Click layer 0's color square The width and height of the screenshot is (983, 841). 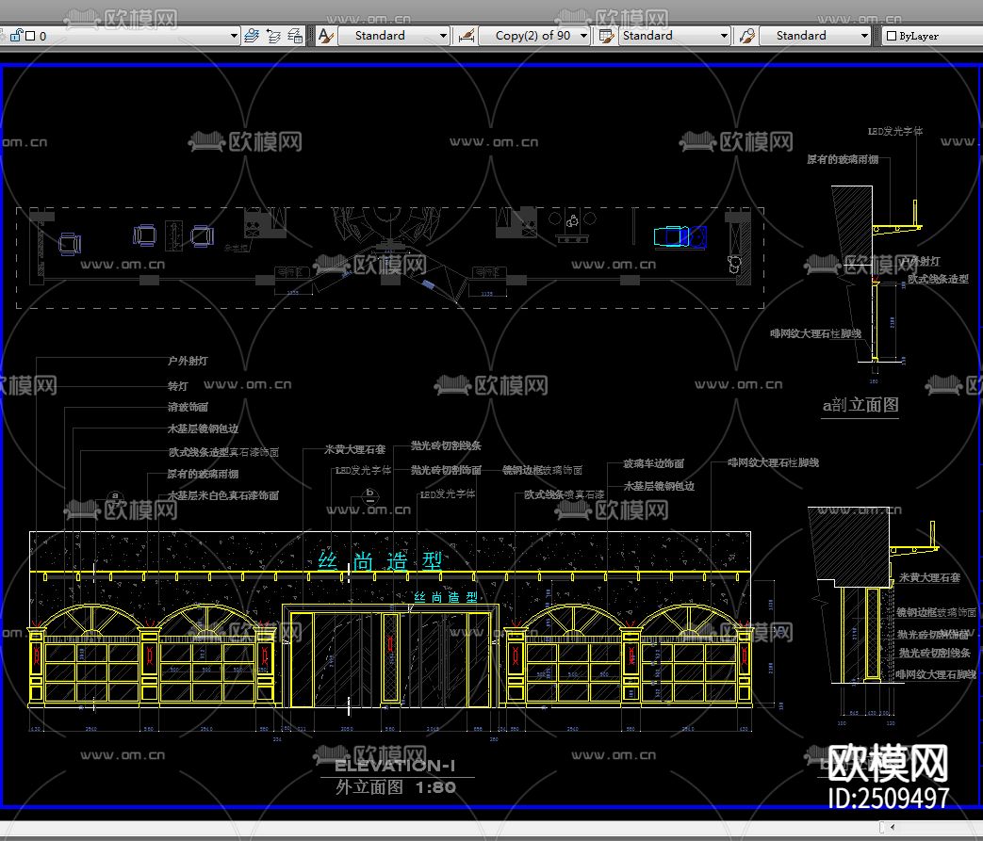pos(29,36)
